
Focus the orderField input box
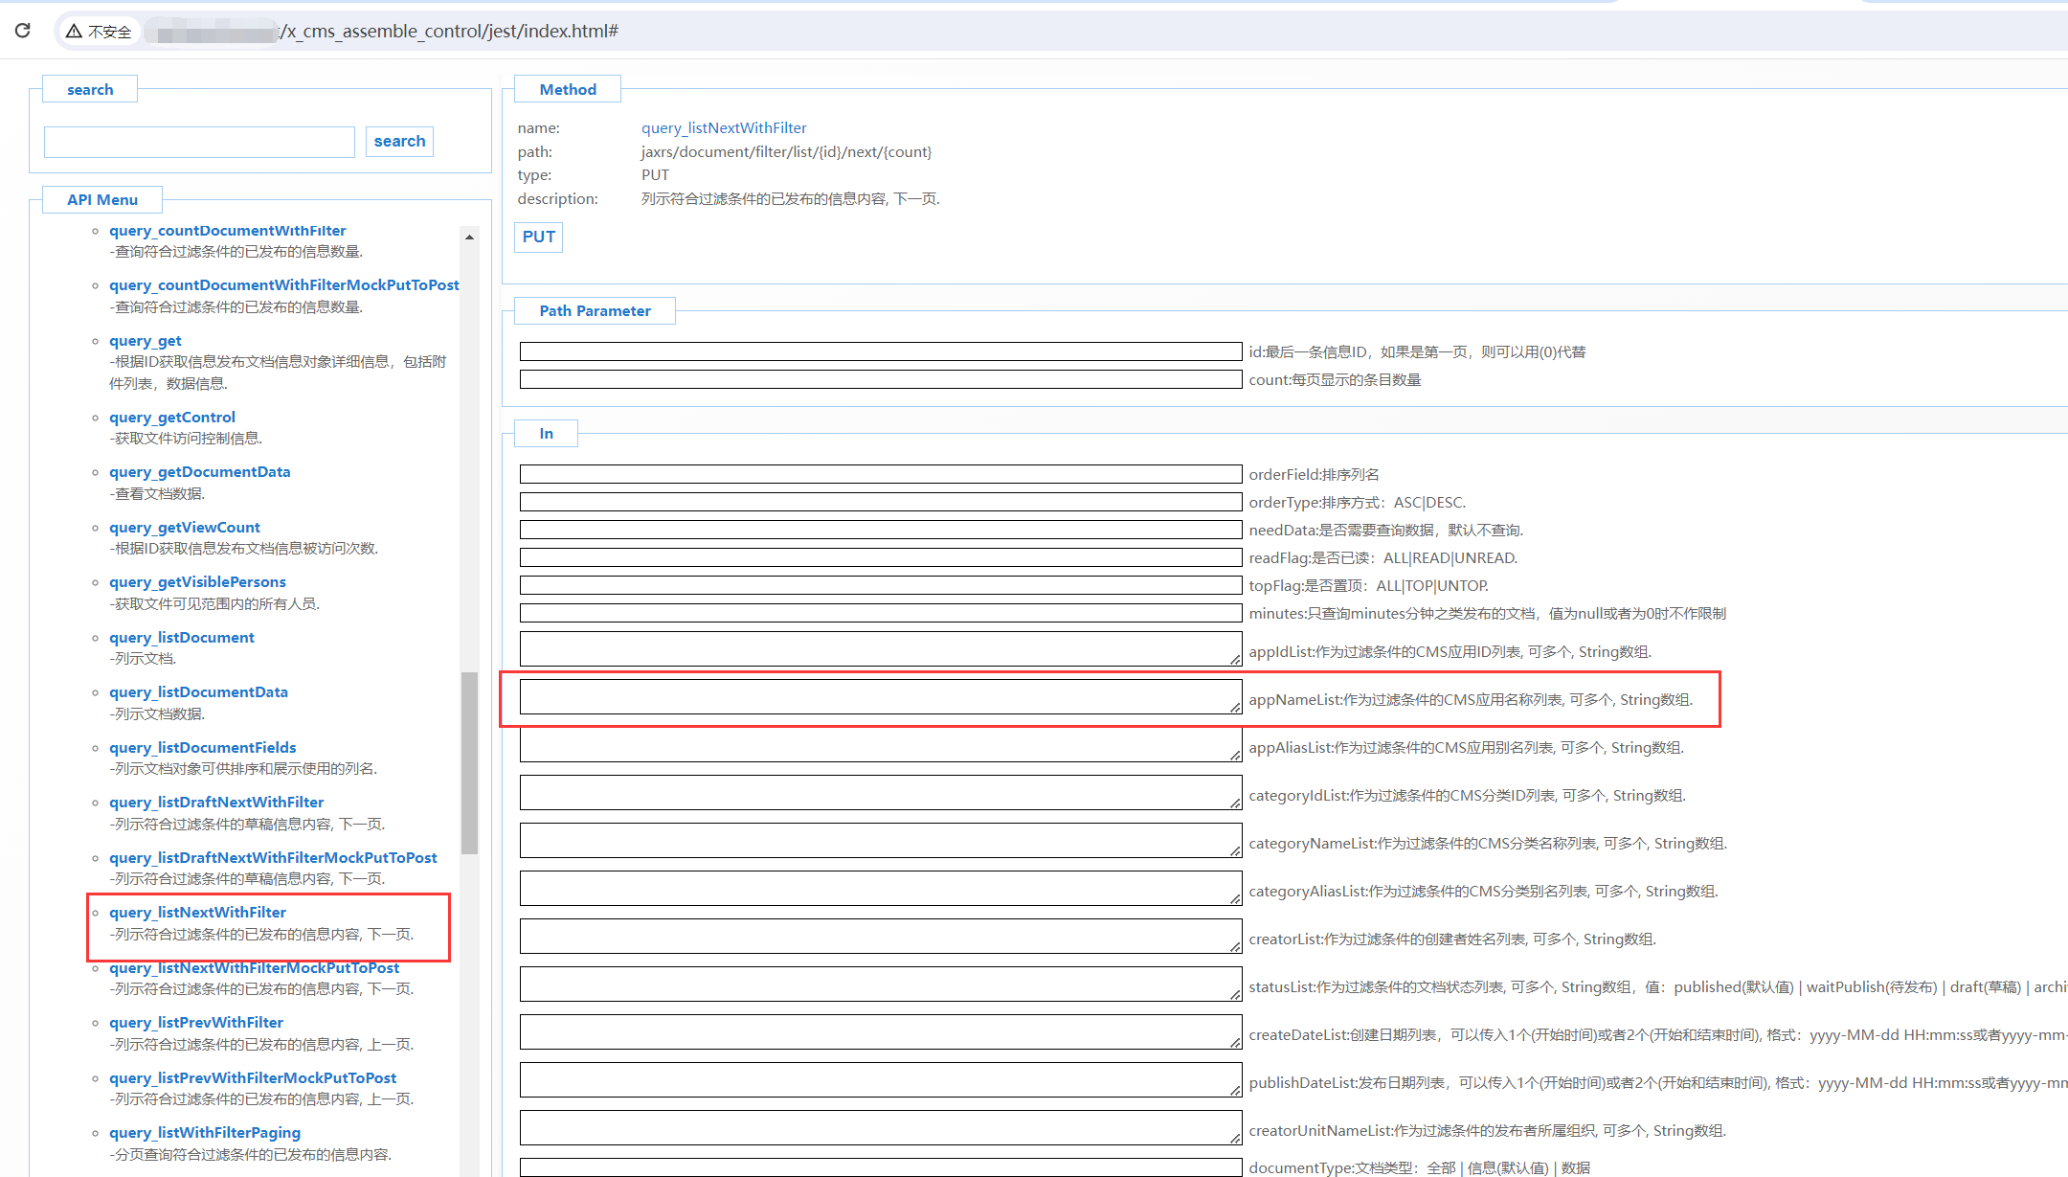tap(880, 474)
